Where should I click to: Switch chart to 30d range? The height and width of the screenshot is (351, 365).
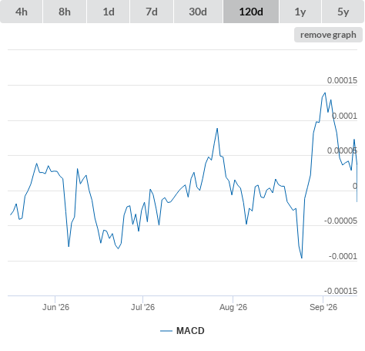(198, 12)
